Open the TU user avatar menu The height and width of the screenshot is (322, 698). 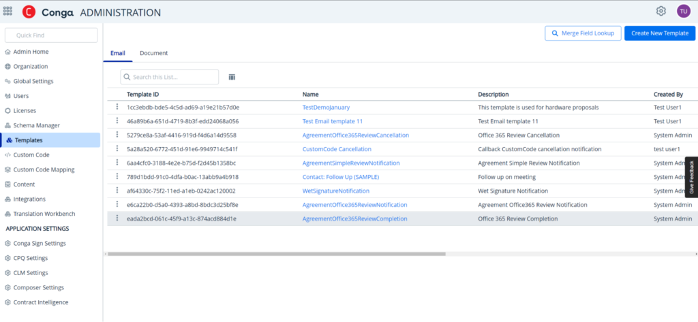[683, 11]
